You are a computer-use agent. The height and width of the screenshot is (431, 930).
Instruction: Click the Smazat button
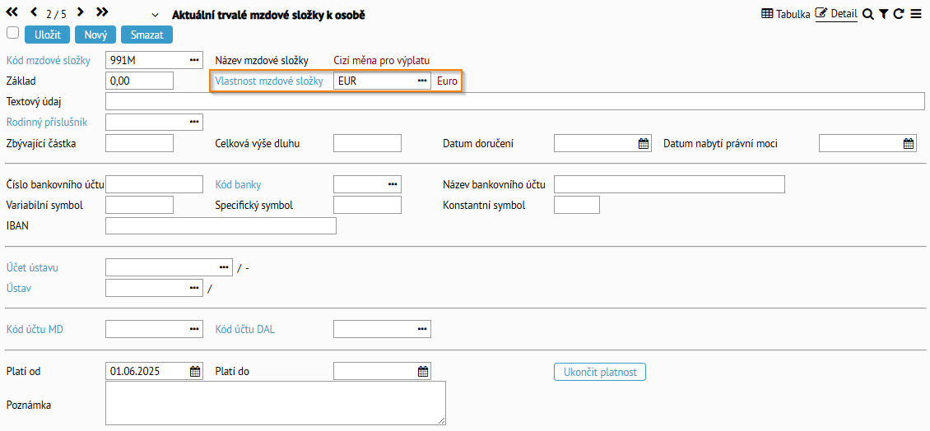click(146, 35)
